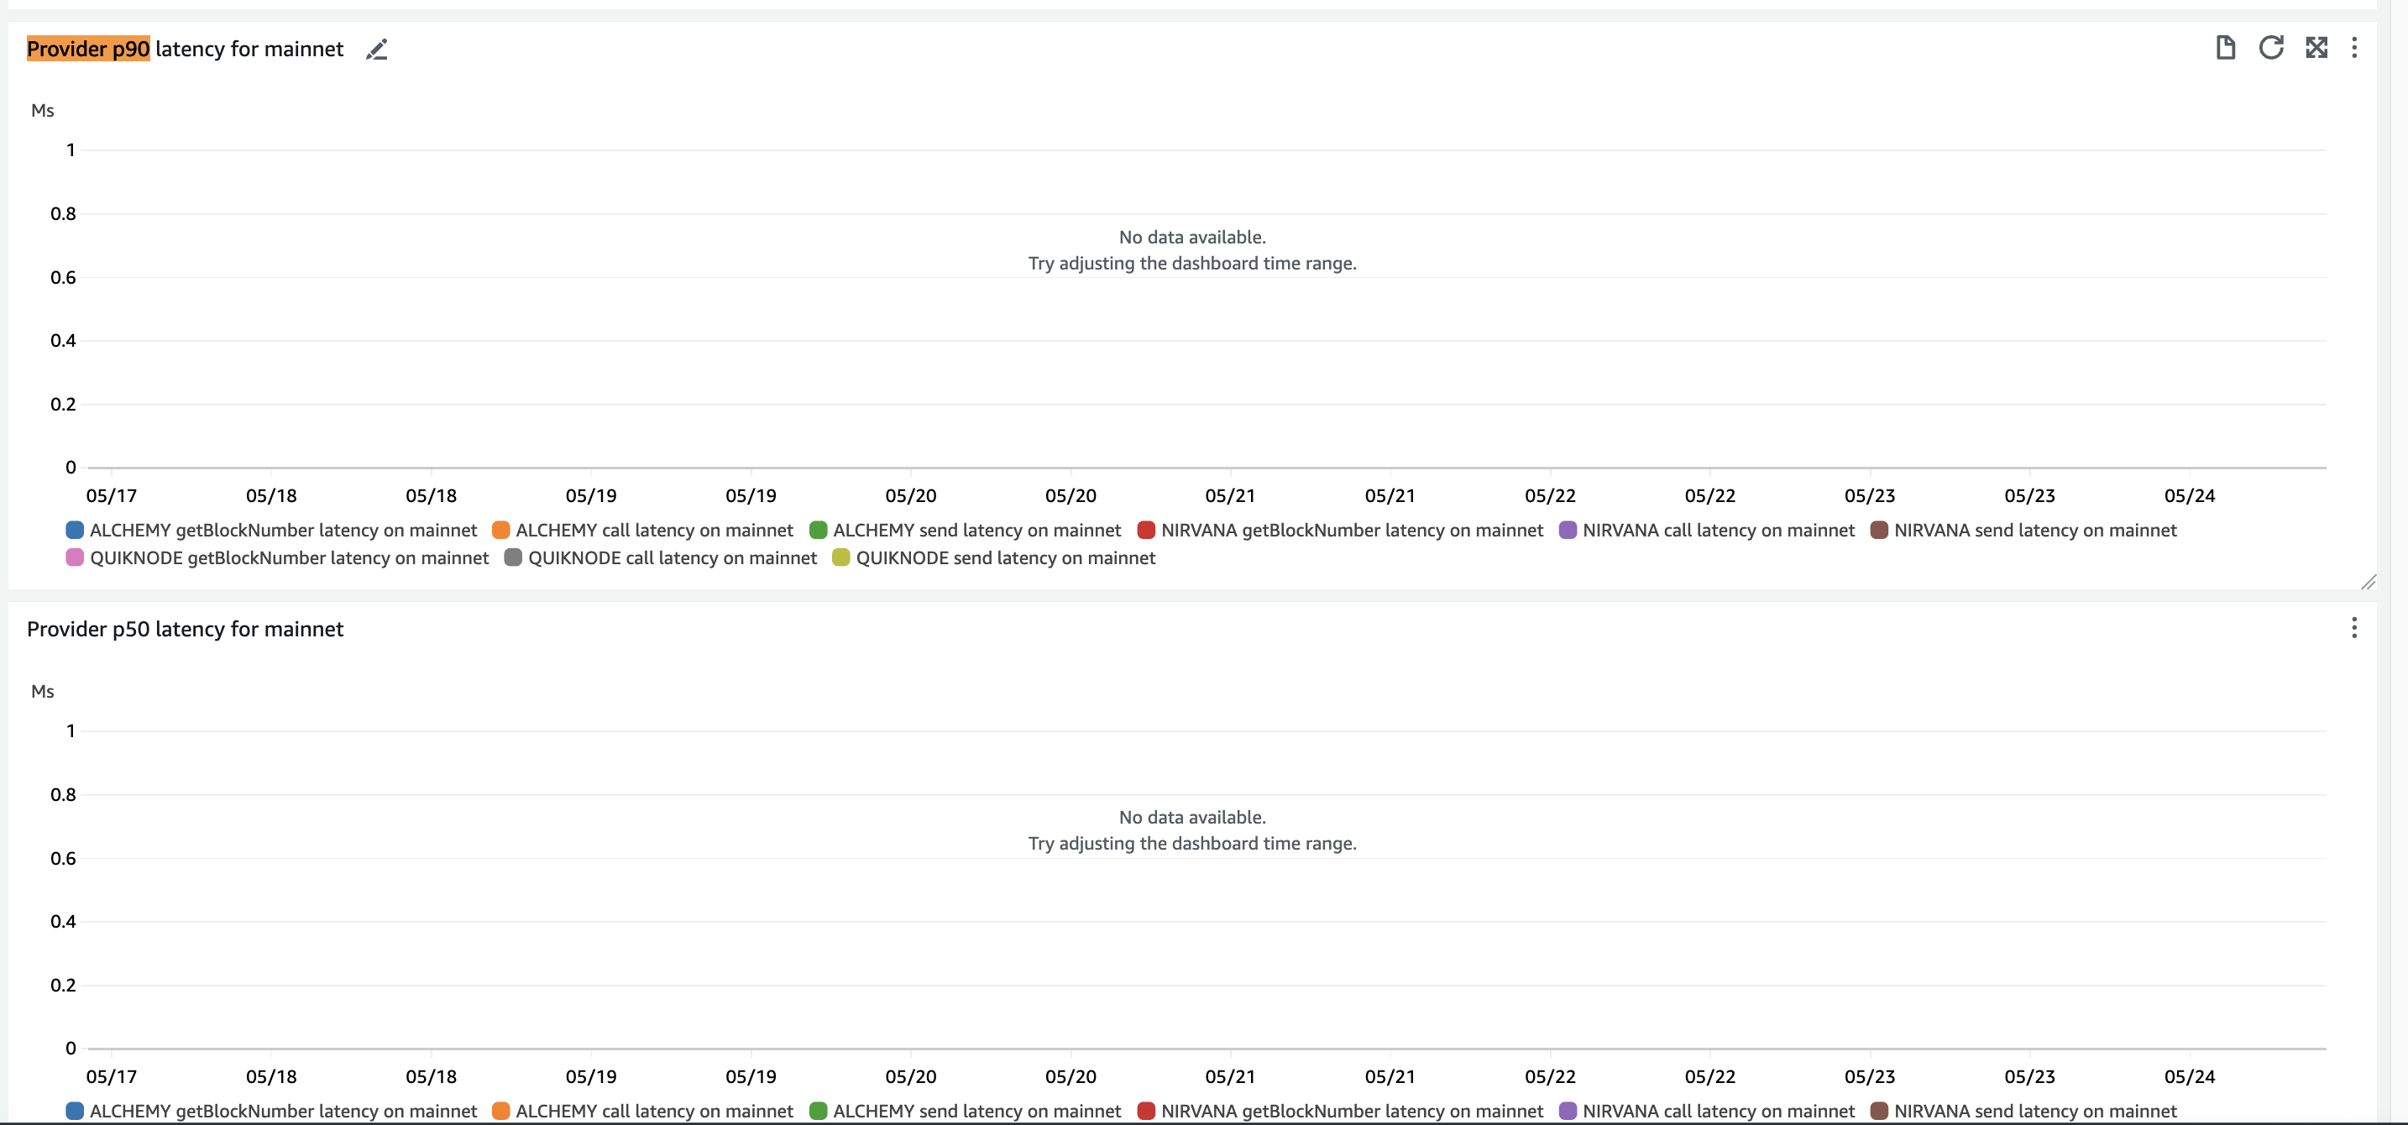This screenshot has width=2408, height=1125.
Task: Toggle ALCHEMY call latency in p90 legend
Action: click(643, 530)
